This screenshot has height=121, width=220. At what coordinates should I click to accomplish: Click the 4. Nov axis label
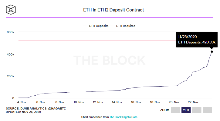(x=22, y=102)
